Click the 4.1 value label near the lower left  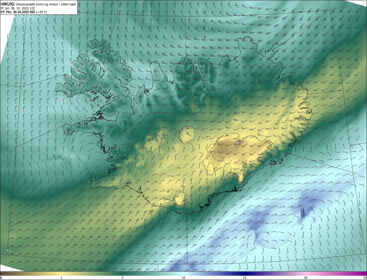point(9,251)
